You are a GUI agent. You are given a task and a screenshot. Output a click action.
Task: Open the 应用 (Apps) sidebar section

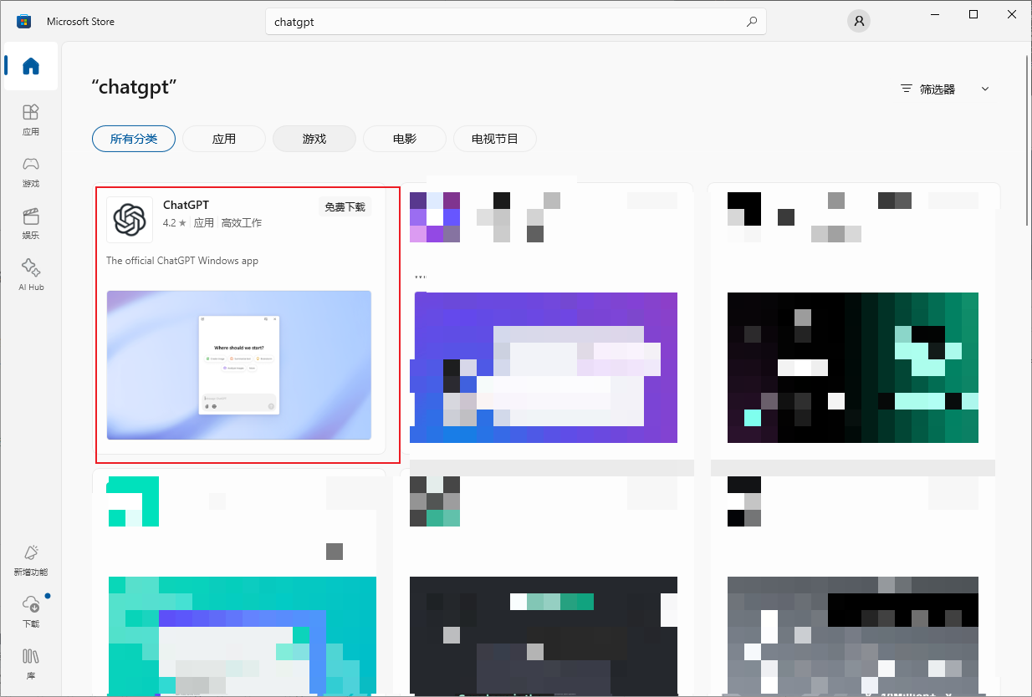pyautogui.click(x=31, y=119)
